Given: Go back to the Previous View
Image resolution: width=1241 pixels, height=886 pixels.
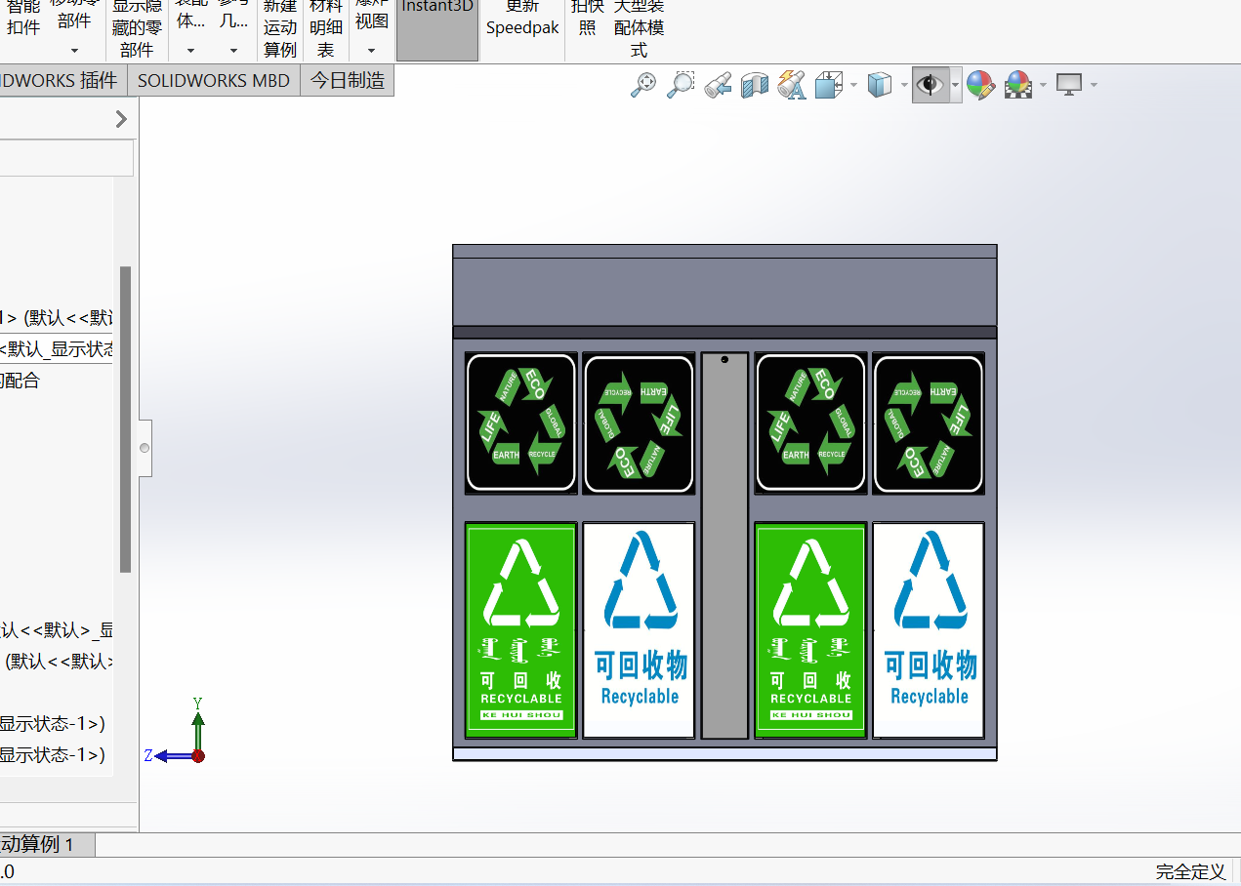Looking at the screenshot, I should (x=718, y=85).
